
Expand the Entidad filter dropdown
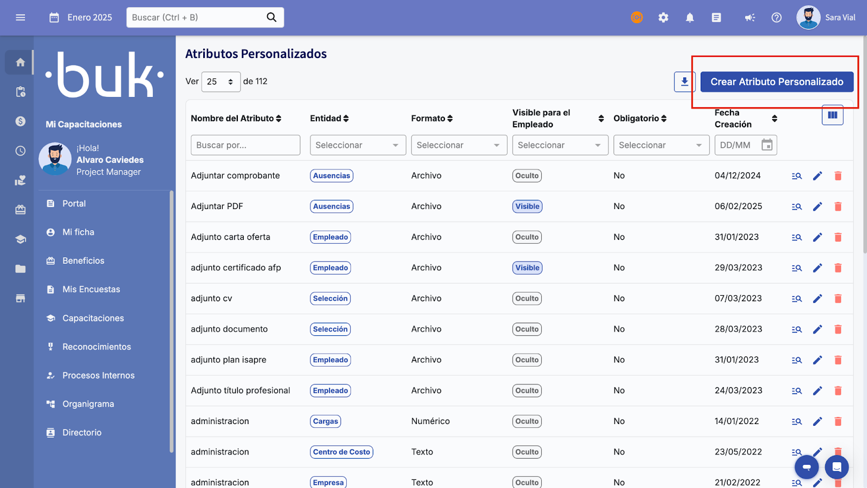[x=358, y=145]
